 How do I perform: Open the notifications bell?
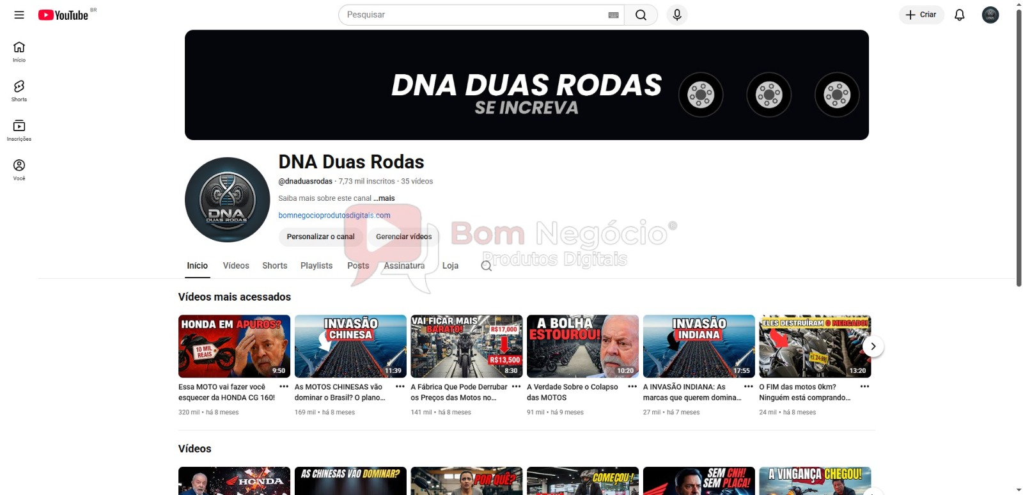(959, 15)
